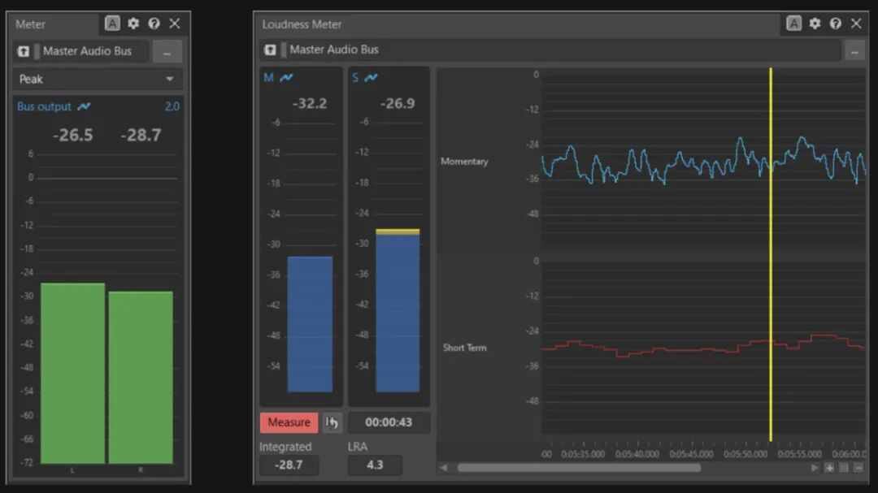
Task: Close the Meter panel
Action: point(175,24)
